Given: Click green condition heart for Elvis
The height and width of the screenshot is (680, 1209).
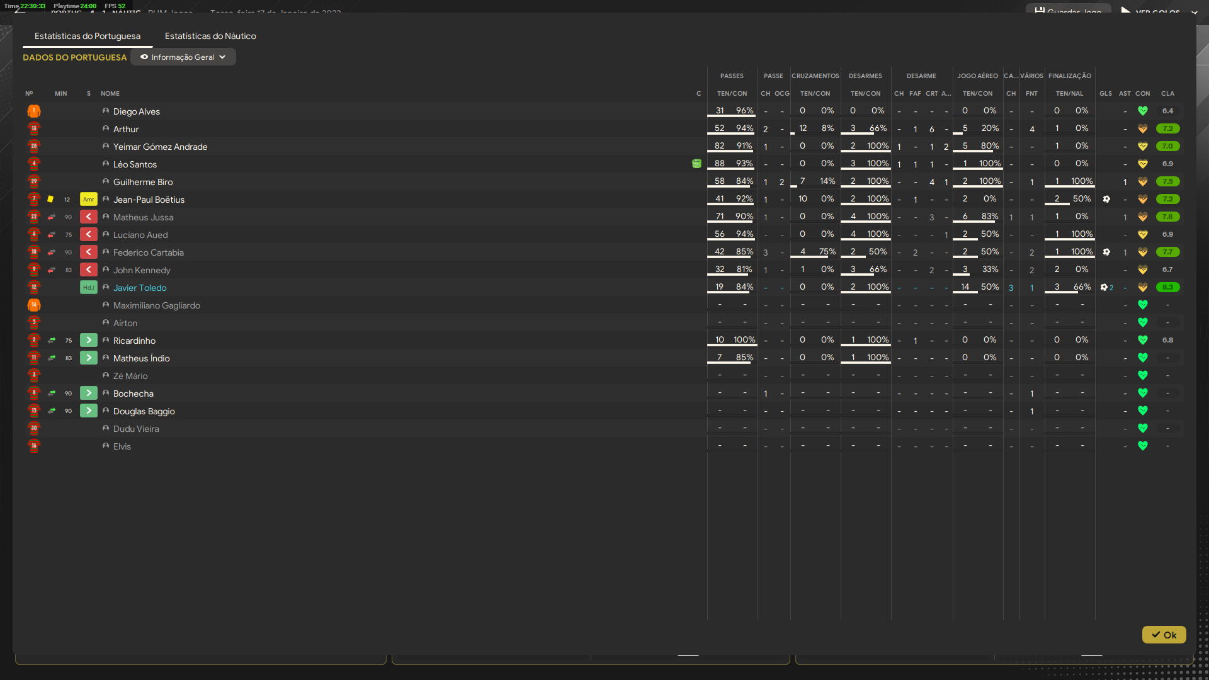Looking at the screenshot, I should [x=1143, y=446].
